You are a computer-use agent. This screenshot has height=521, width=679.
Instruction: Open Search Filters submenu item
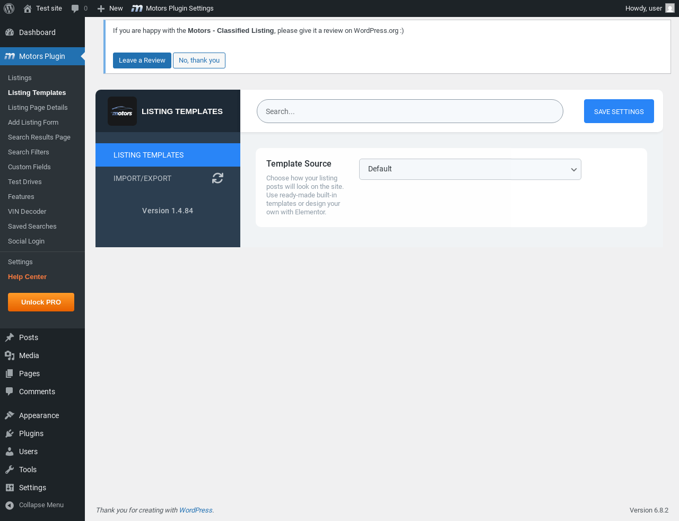29,152
